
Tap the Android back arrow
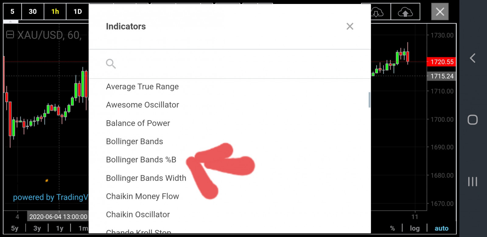click(x=472, y=58)
